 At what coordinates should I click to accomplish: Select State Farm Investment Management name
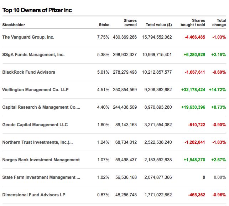click(41, 177)
